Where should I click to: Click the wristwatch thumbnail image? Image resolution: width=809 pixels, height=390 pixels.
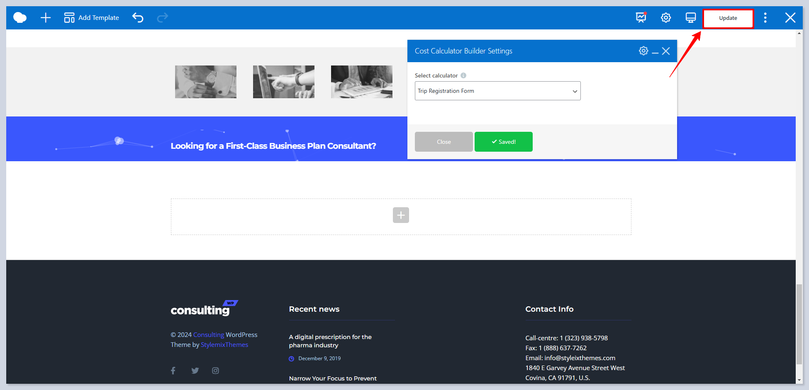[x=206, y=82]
